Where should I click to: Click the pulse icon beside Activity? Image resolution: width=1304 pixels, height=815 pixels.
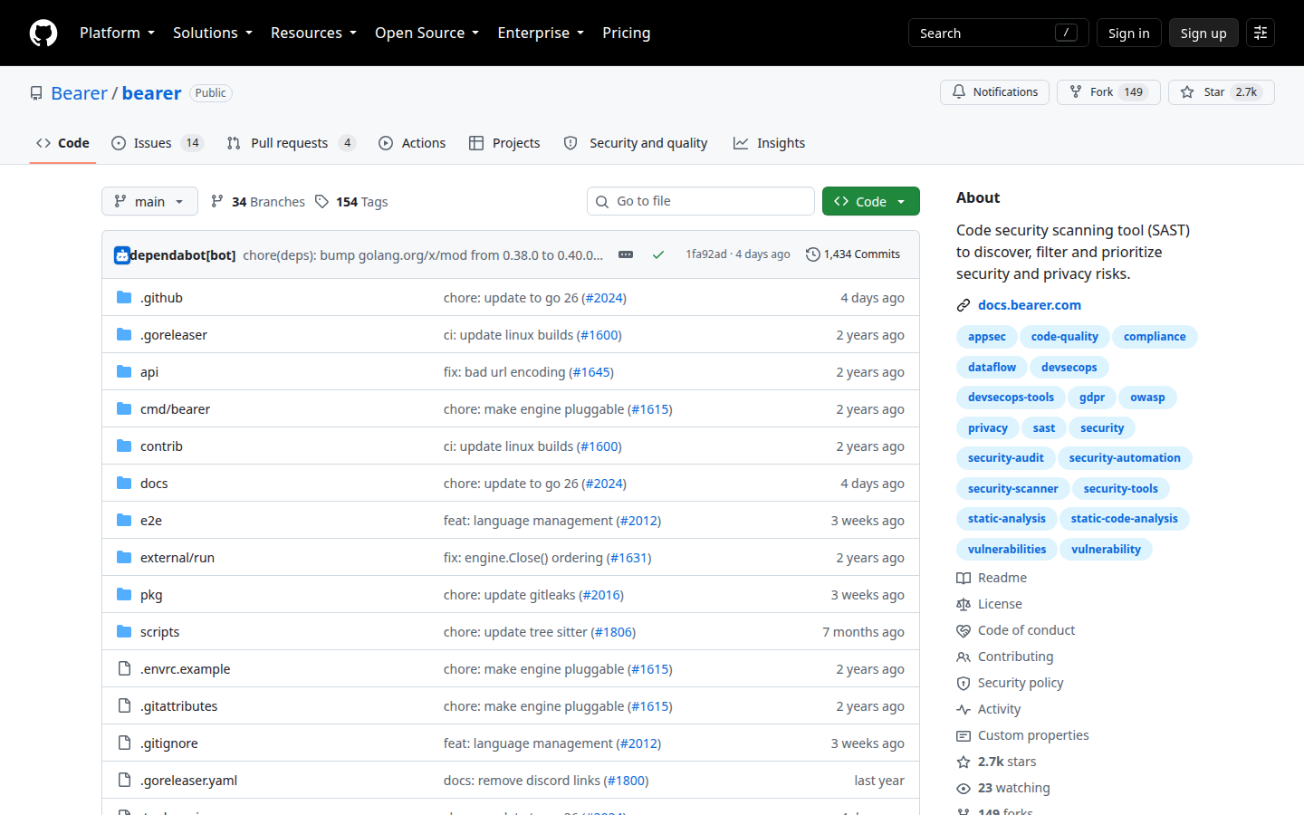click(964, 709)
